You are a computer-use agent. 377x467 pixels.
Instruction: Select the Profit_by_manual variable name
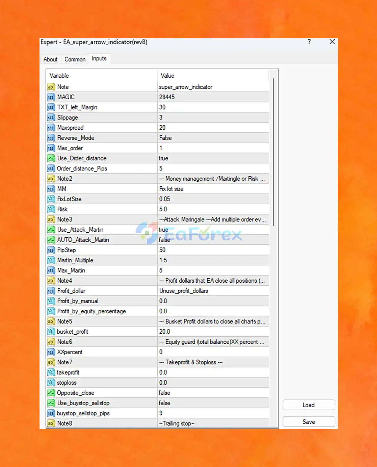78,301
